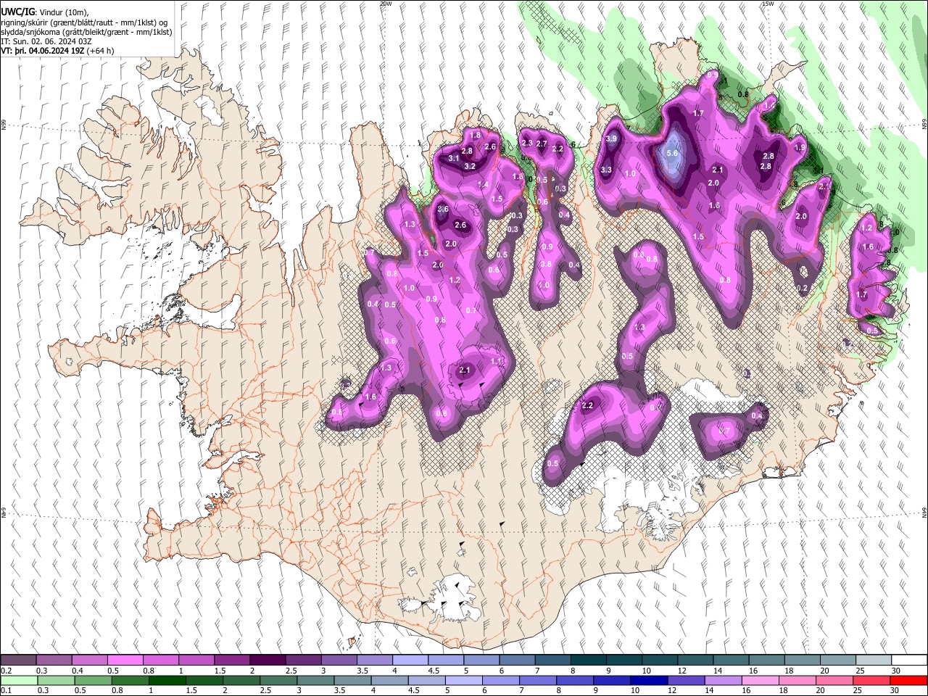This screenshot has height=696, width=928.
Task: Click the bright magenta swatch between 0.5 and 0.8, top legend
Action: point(126,660)
